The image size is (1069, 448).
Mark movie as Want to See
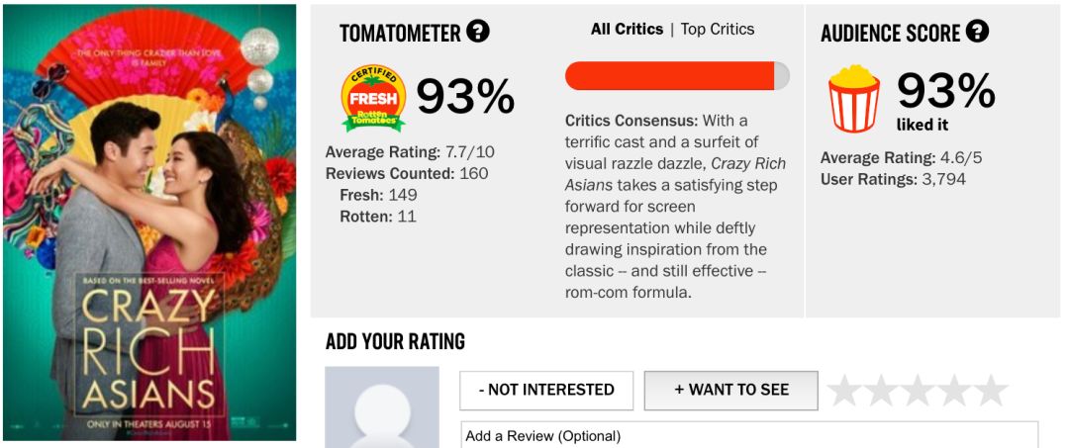pyautogui.click(x=731, y=390)
